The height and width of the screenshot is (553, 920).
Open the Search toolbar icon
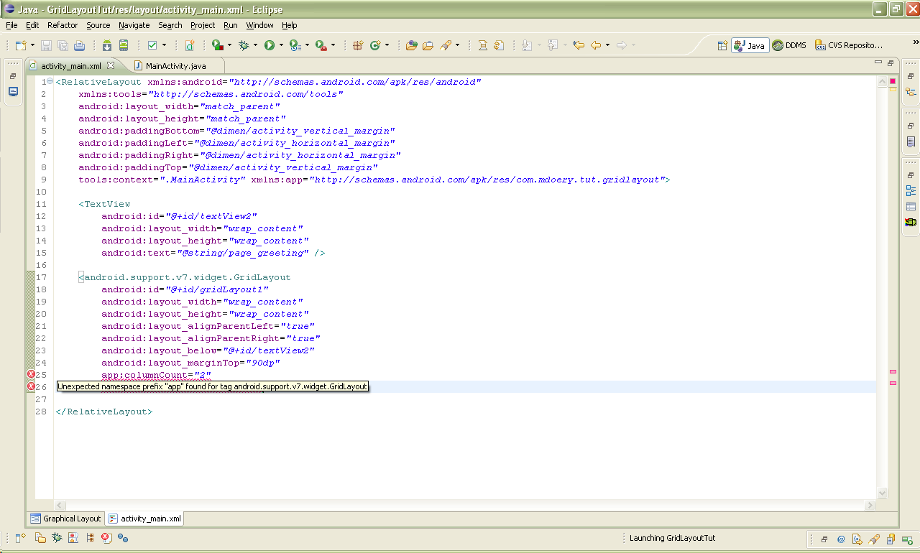(x=446, y=45)
